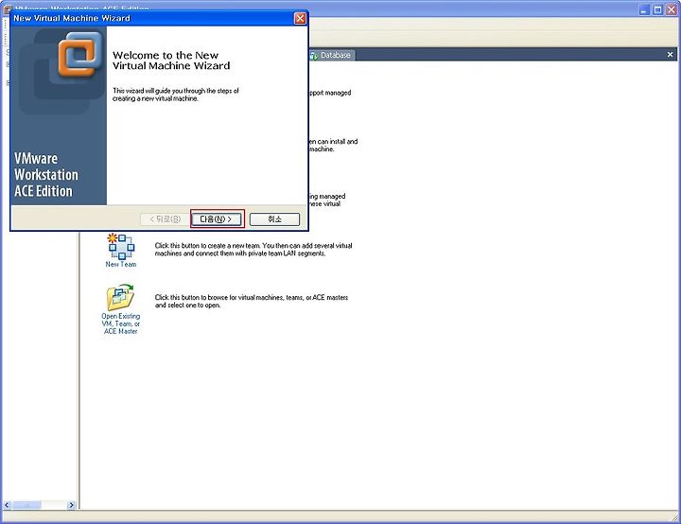Click the sidebar scroll right arrow

click(71, 505)
